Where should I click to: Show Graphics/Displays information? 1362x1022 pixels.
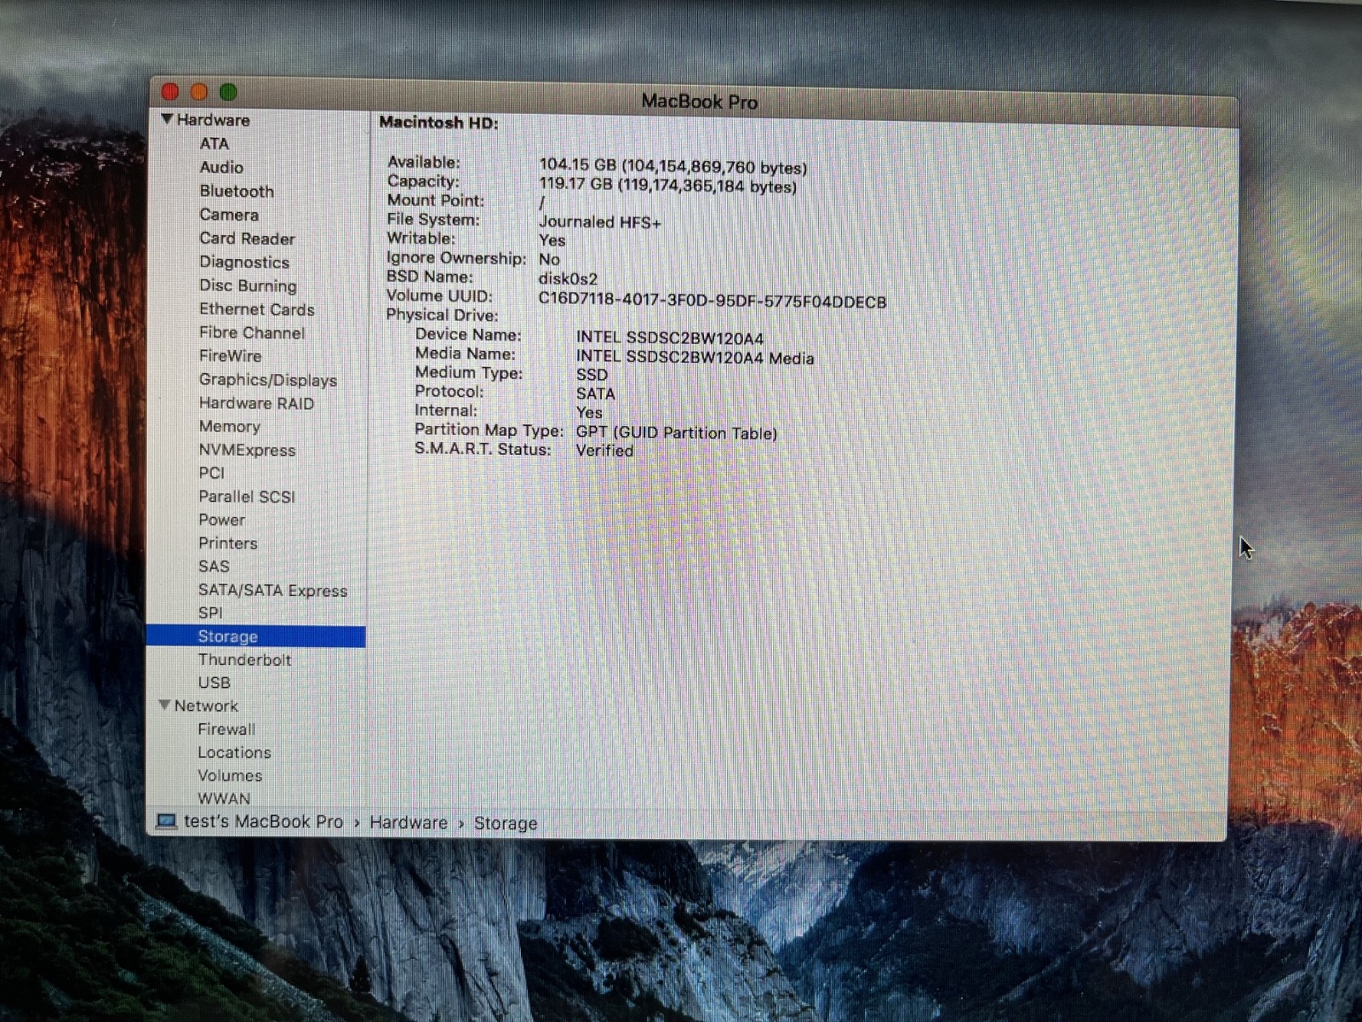[x=267, y=380]
